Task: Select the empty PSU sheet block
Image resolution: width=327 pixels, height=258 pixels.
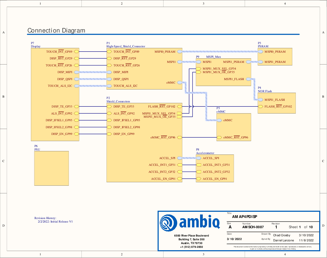Action: [x=51, y=168]
